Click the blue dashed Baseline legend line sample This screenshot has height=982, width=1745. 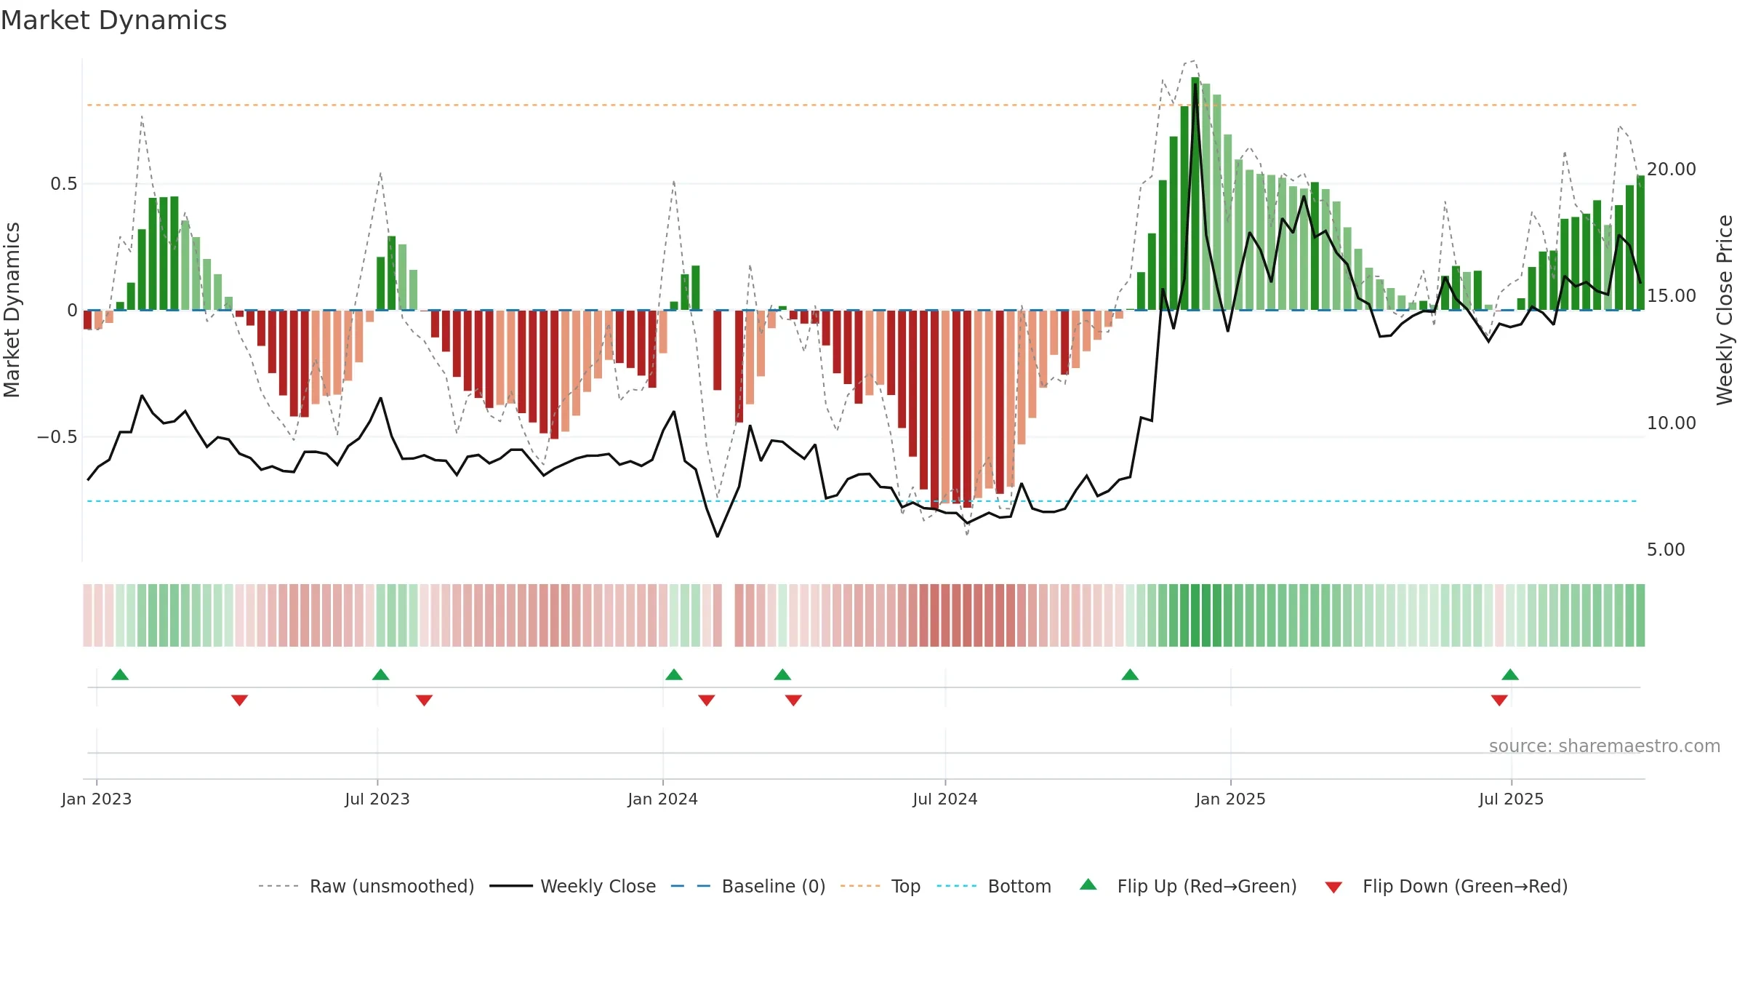coord(691,886)
